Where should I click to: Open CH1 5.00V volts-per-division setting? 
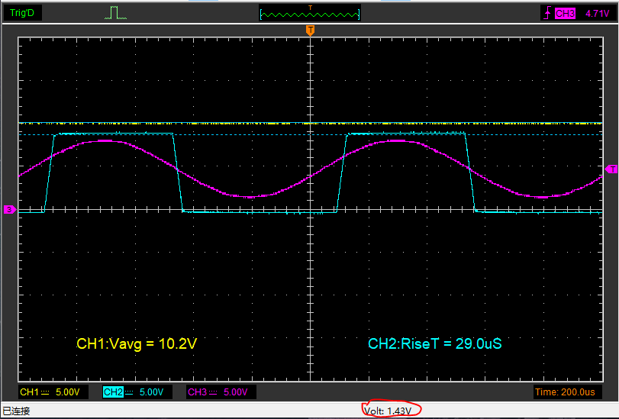coord(67,392)
